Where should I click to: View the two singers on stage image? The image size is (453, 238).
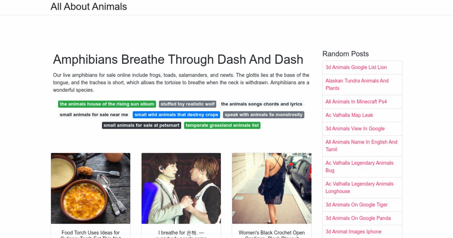click(x=181, y=188)
